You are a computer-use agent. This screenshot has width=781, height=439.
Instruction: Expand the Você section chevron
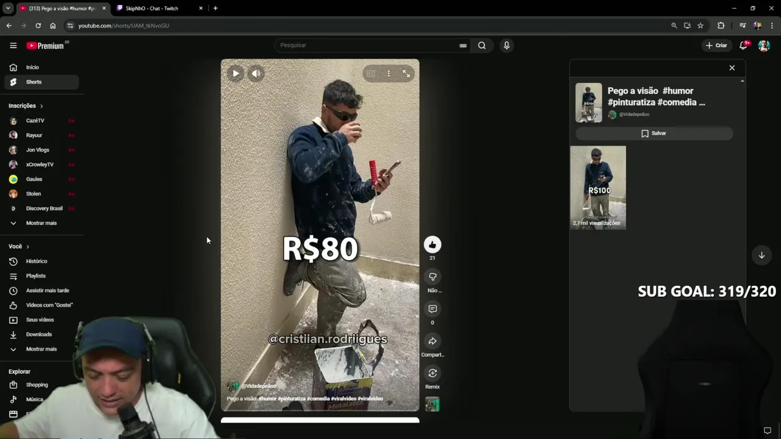(27, 246)
